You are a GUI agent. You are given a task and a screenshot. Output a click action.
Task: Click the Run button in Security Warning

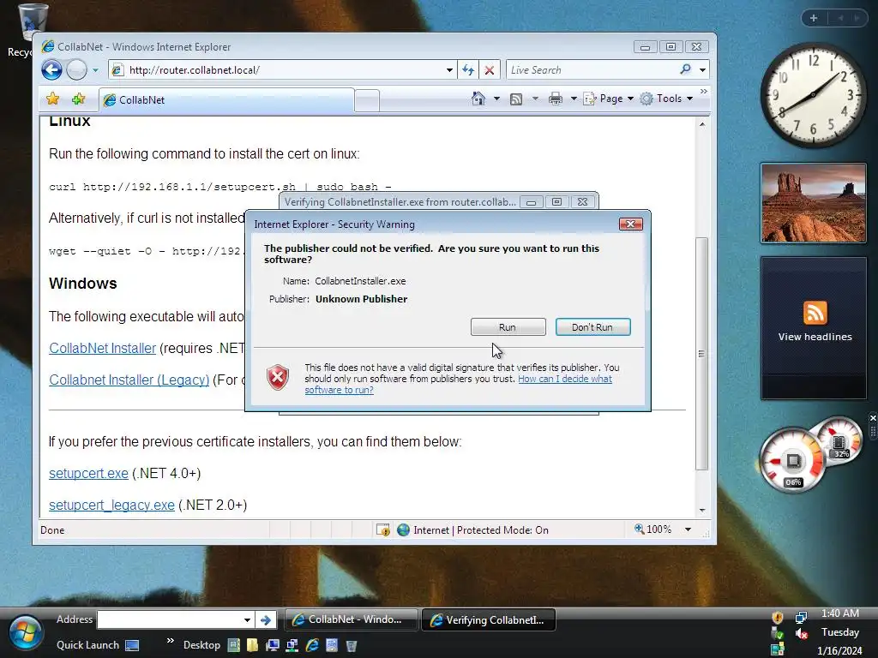click(508, 326)
